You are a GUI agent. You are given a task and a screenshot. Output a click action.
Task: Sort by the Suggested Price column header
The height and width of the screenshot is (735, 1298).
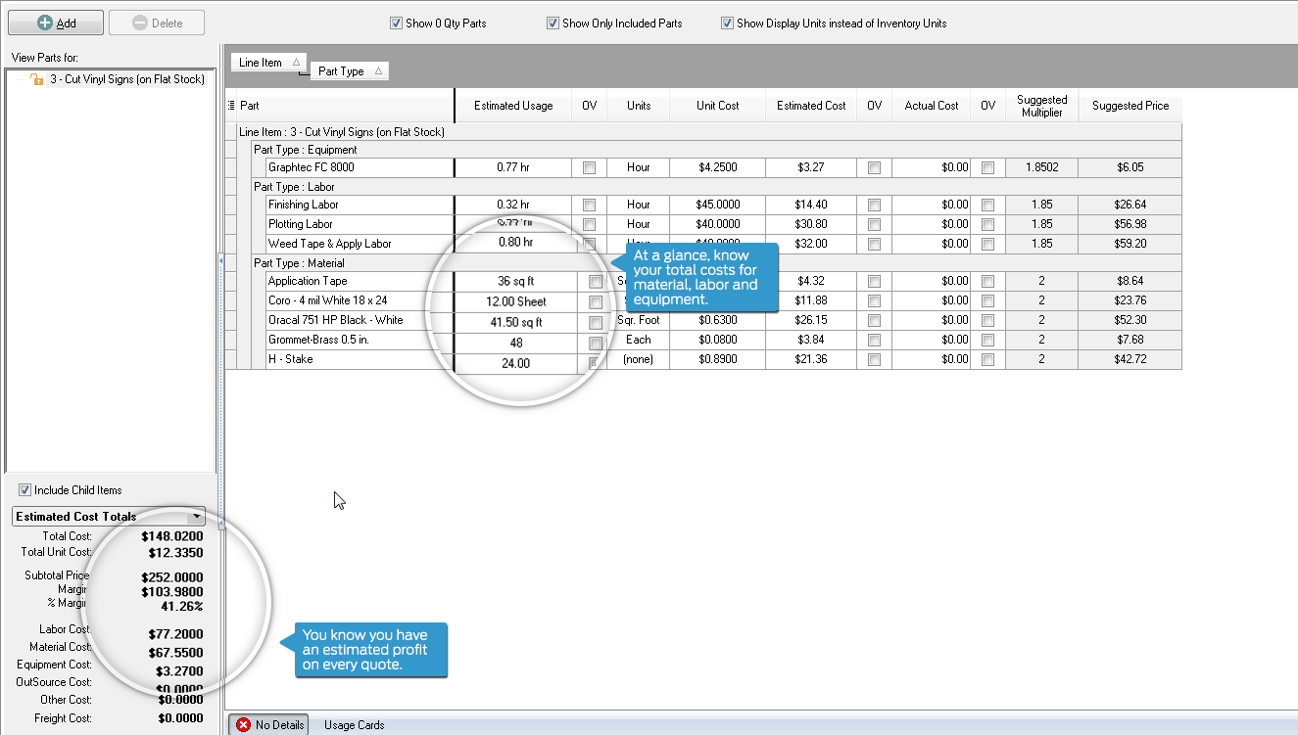pos(1130,106)
